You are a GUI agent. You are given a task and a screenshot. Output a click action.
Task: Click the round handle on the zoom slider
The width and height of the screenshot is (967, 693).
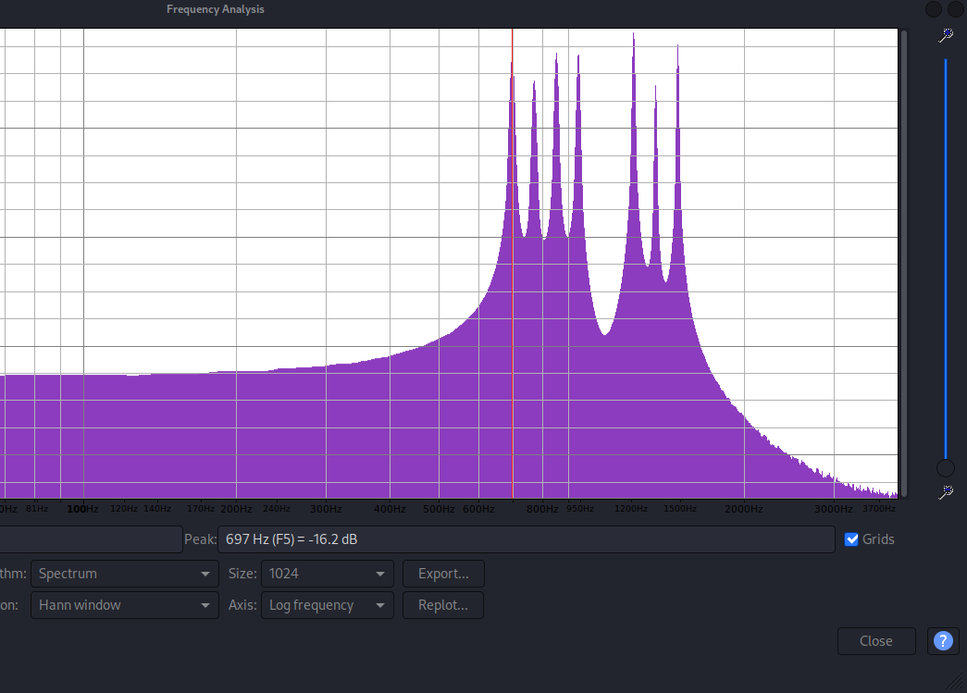[946, 468]
